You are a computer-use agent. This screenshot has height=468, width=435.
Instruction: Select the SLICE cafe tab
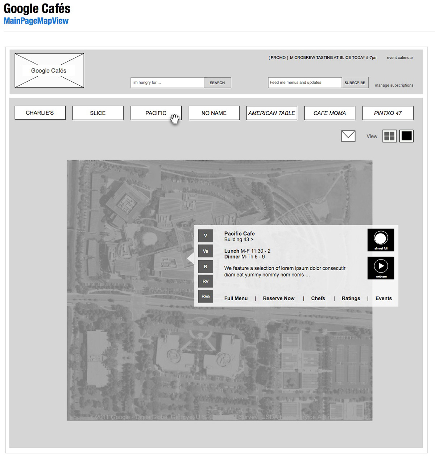pos(98,113)
